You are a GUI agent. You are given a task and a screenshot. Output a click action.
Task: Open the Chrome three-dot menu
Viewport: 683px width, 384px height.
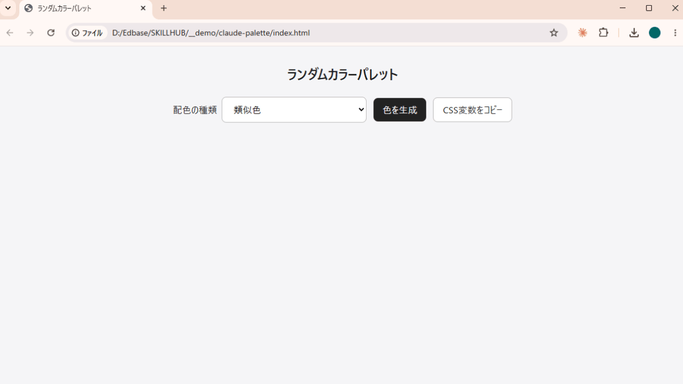click(674, 33)
